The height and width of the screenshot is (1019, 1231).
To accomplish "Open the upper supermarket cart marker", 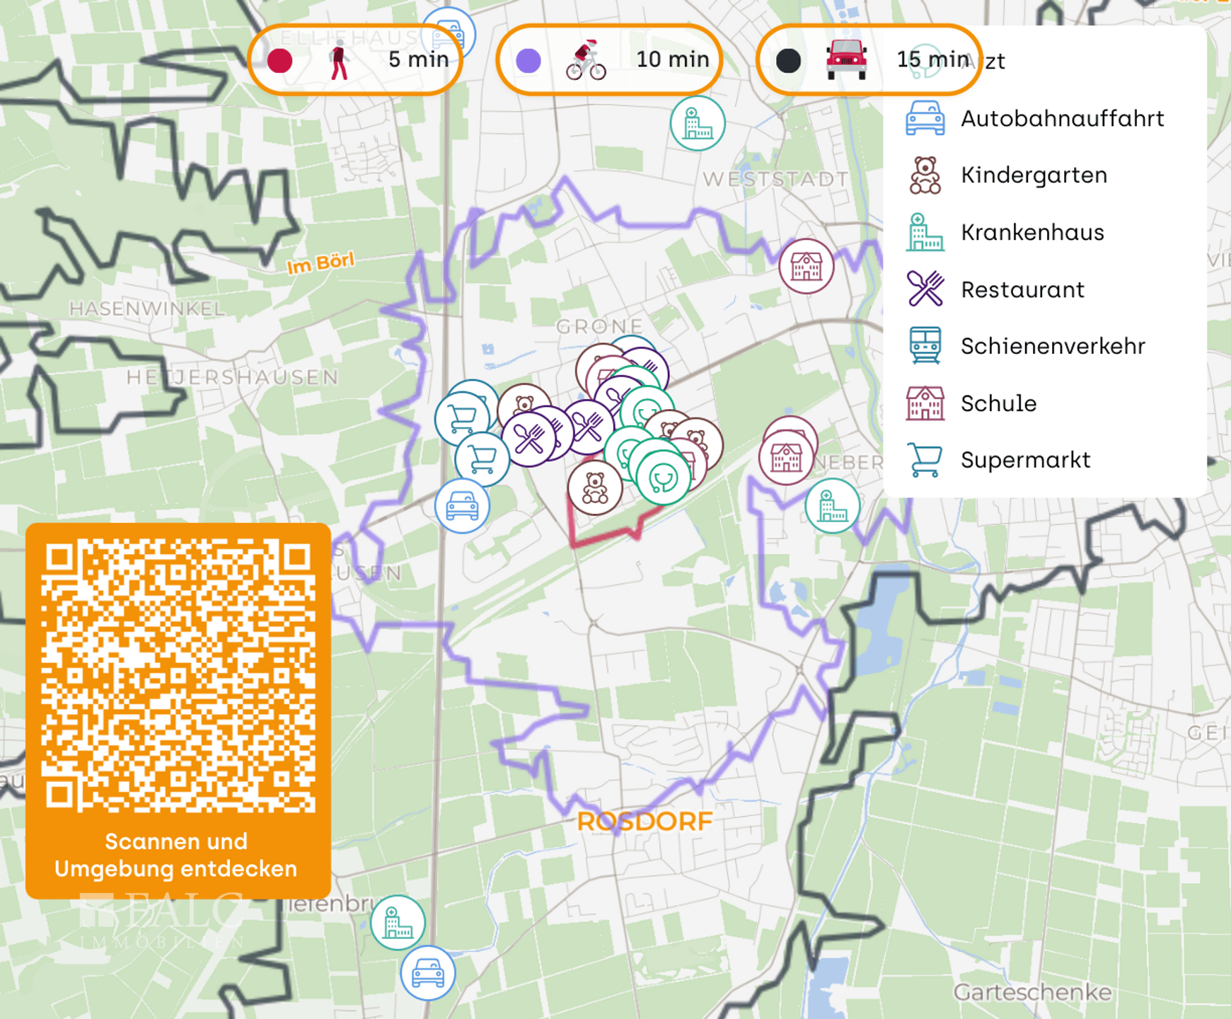I will pyautogui.click(x=462, y=418).
